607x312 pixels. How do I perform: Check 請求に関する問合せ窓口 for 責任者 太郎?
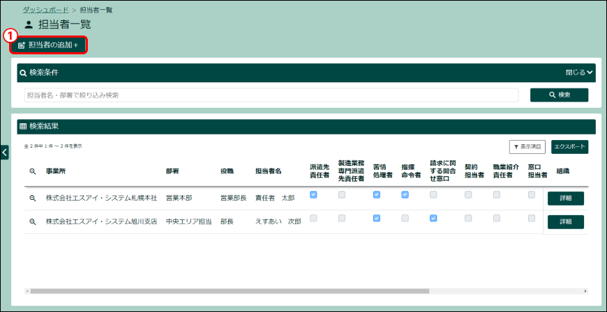click(x=433, y=195)
